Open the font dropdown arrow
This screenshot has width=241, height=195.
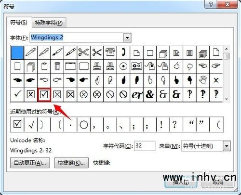127,38
